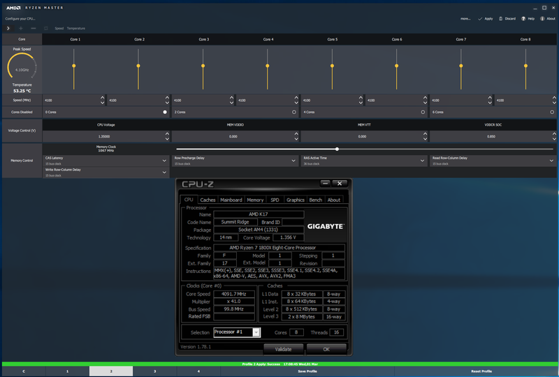
Task: Toggle the Temperature graph option
Action: pos(76,28)
